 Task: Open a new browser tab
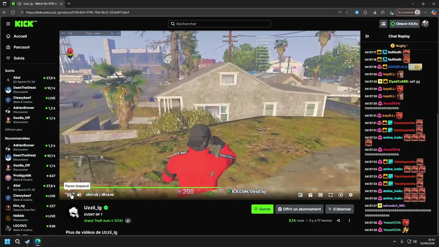coord(69,4)
